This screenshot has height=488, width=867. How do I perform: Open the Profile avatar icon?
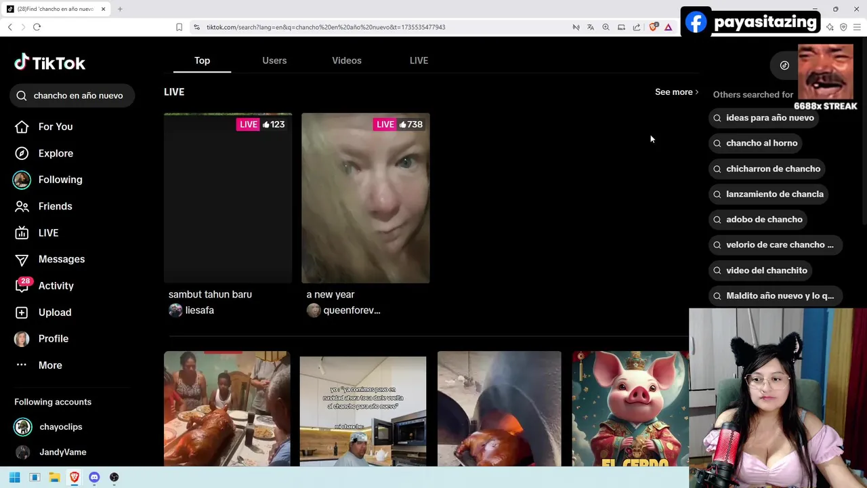coord(22,339)
